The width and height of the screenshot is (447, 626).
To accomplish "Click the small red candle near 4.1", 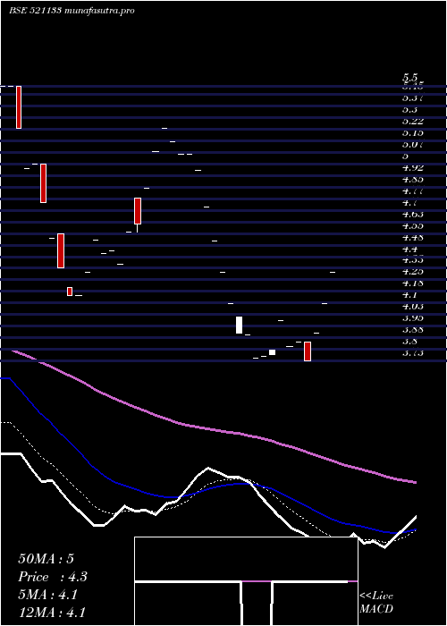I will tap(70, 292).
